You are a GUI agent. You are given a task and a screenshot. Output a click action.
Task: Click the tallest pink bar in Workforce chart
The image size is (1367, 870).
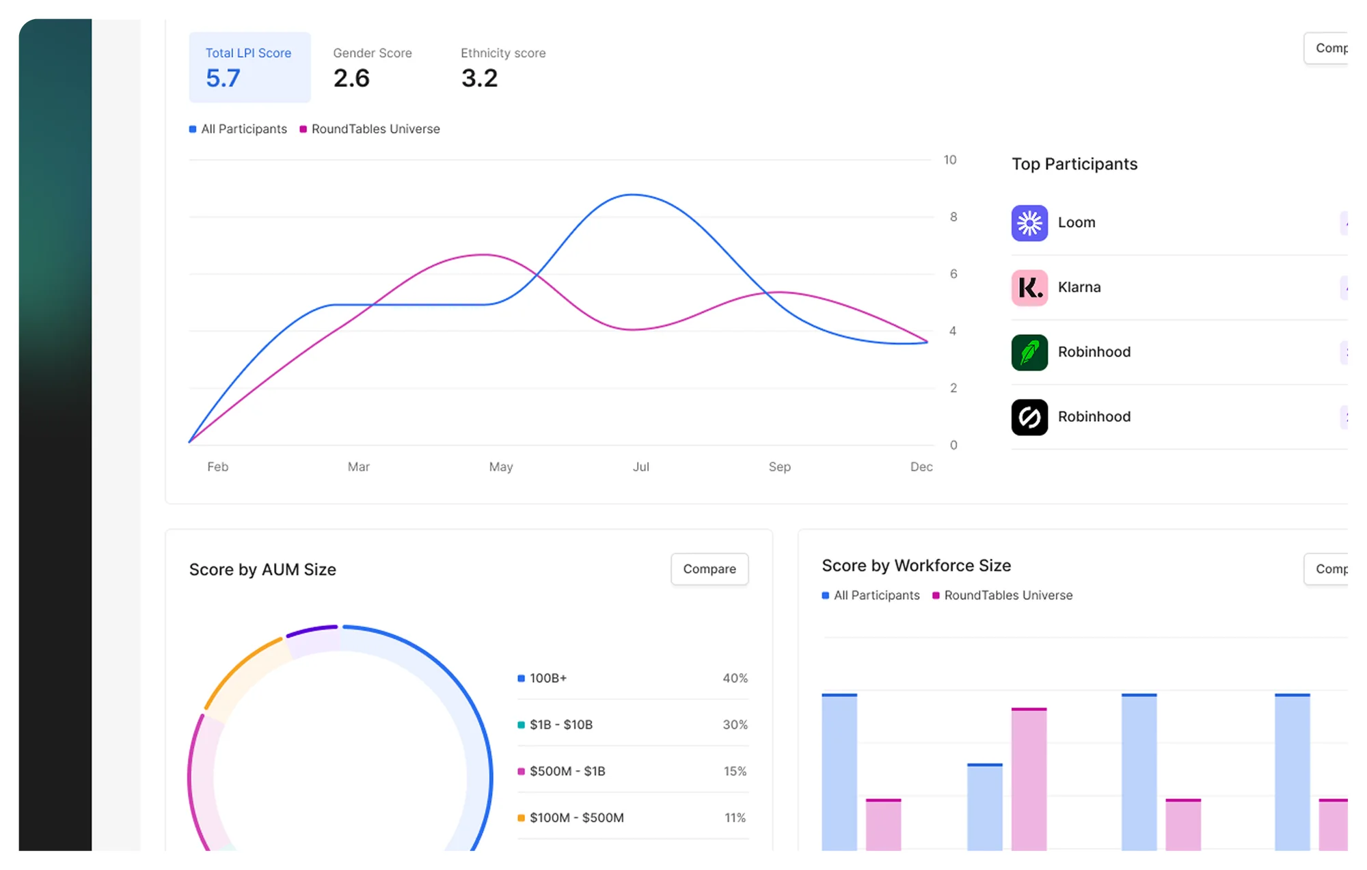[1029, 779]
